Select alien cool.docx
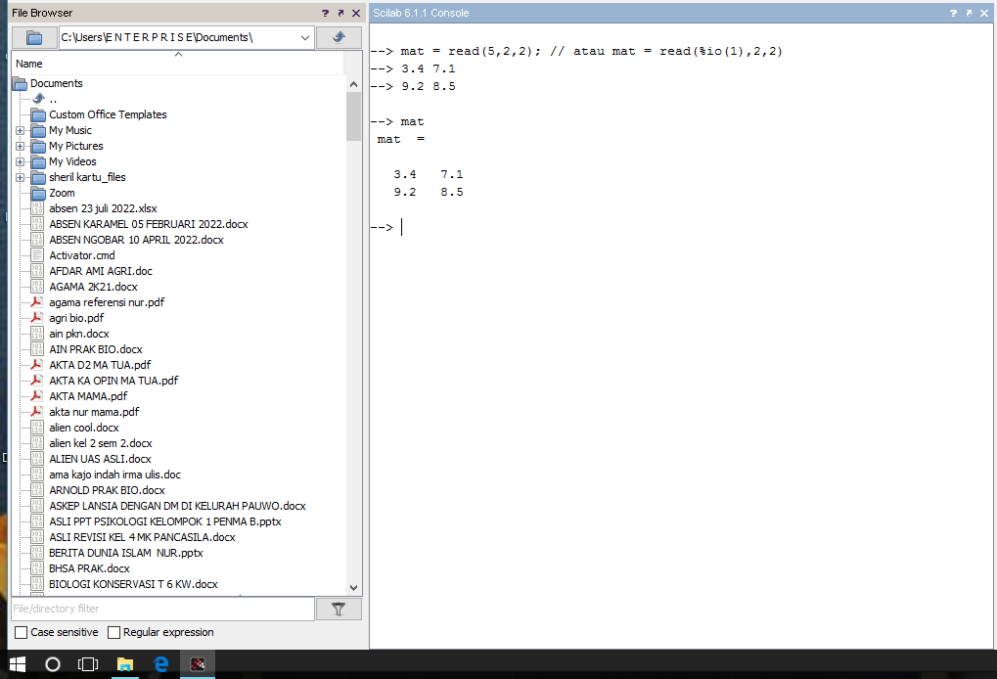997x679 pixels. 84,428
